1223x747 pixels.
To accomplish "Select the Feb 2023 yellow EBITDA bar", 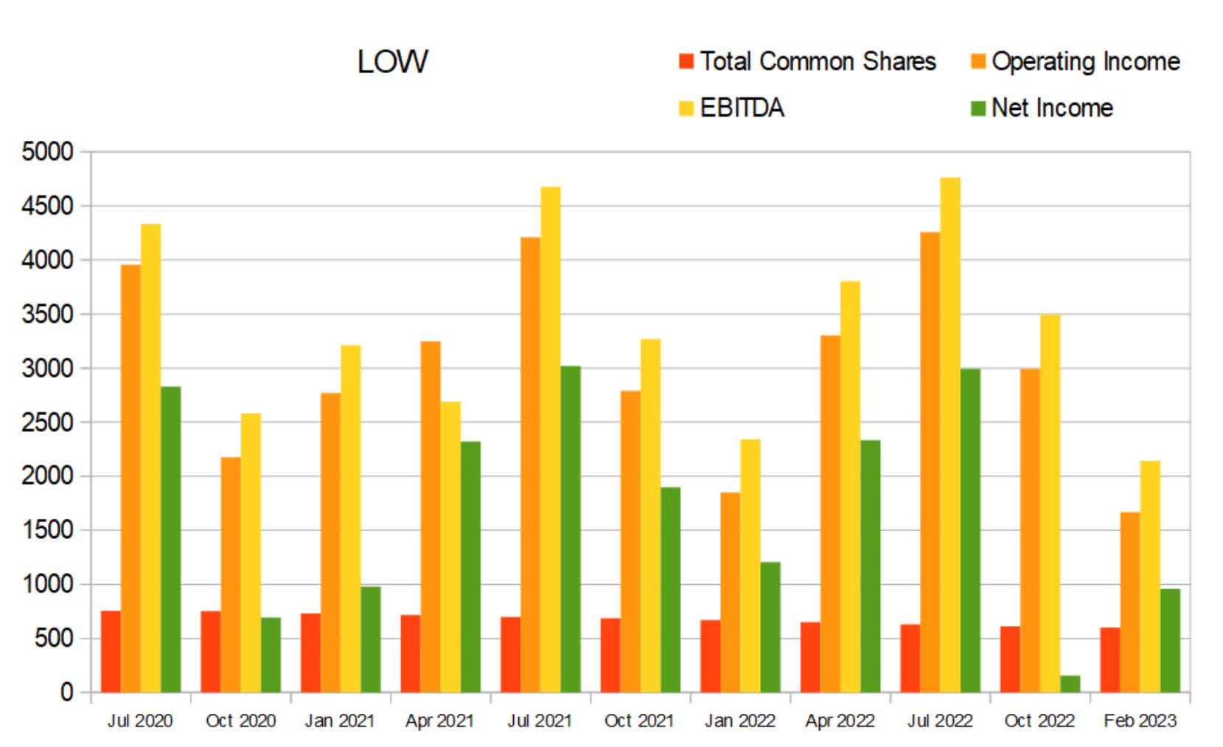I will point(1150,577).
